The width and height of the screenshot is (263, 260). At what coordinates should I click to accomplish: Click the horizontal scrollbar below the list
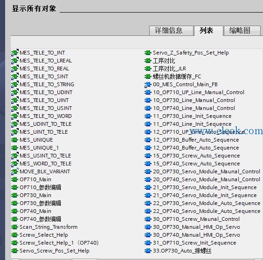click(85, 259)
